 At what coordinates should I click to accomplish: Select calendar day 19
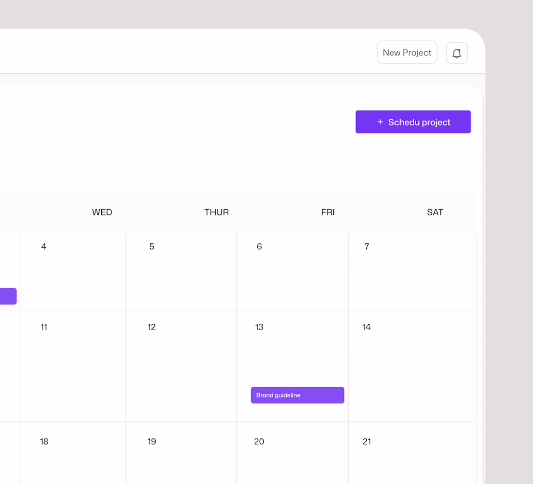click(x=152, y=441)
